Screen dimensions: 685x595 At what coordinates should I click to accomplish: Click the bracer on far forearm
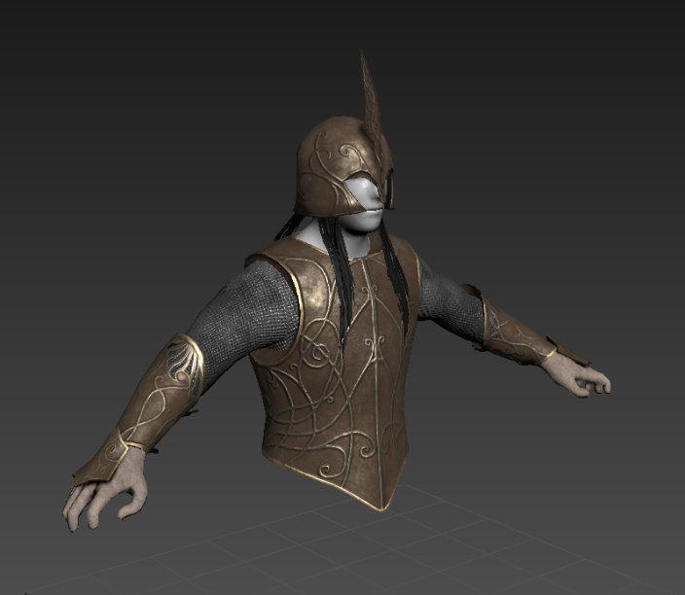[518, 328]
